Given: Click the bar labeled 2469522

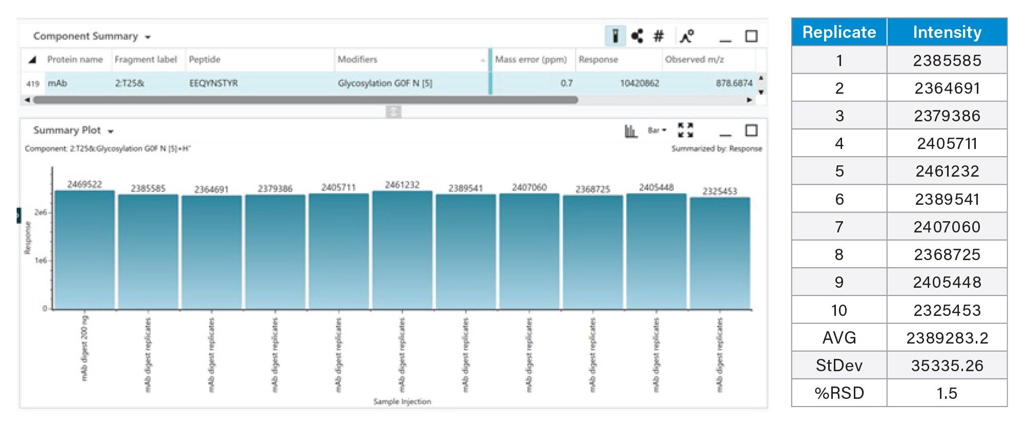Looking at the screenshot, I should (x=85, y=250).
